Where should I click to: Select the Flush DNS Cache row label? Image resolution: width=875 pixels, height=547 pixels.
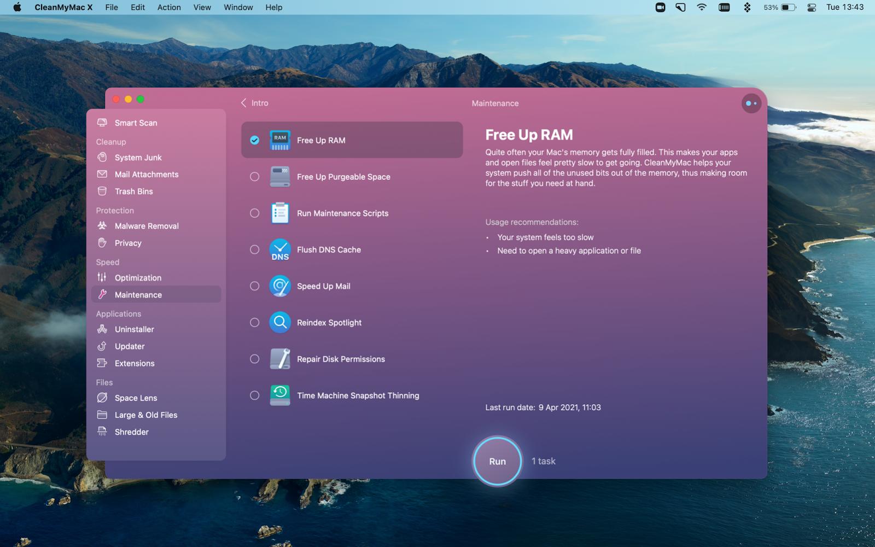pos(329,249)
